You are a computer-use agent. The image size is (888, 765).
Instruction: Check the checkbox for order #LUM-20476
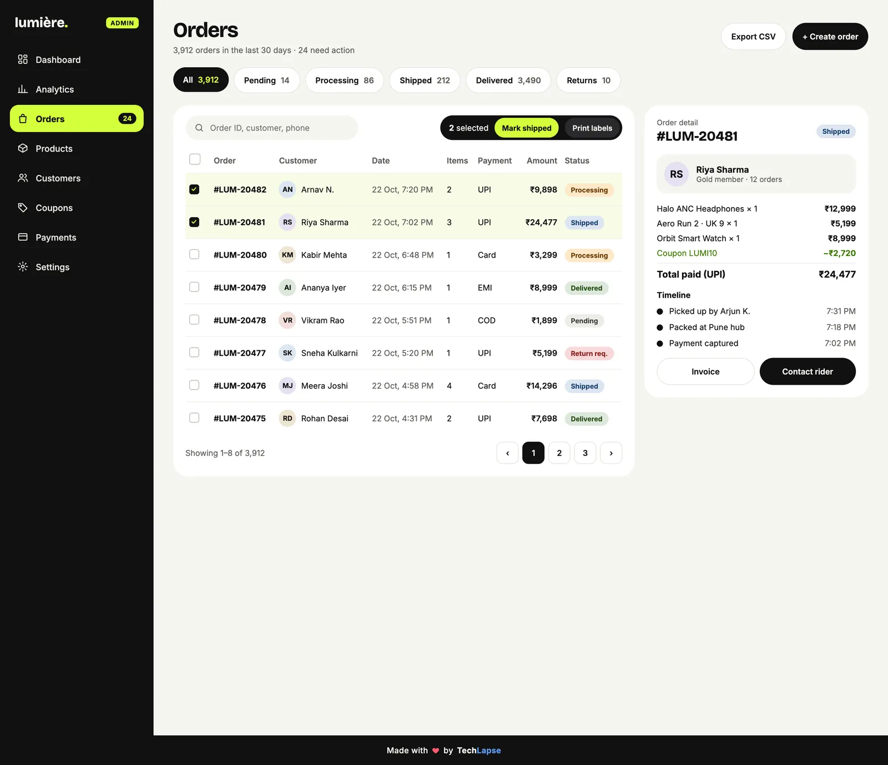194,385
